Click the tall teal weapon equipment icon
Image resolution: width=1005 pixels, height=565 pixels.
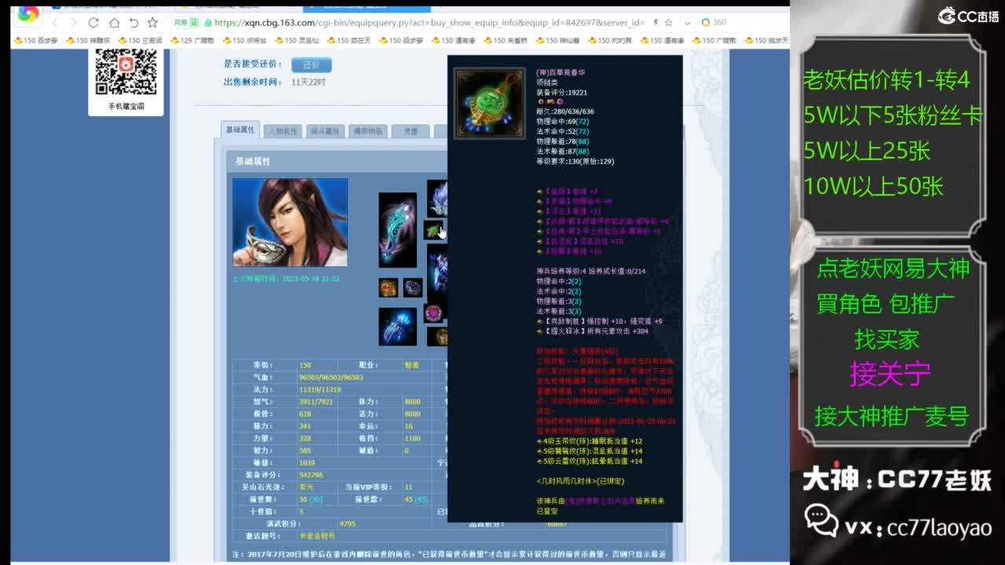[x=397, y=230]
